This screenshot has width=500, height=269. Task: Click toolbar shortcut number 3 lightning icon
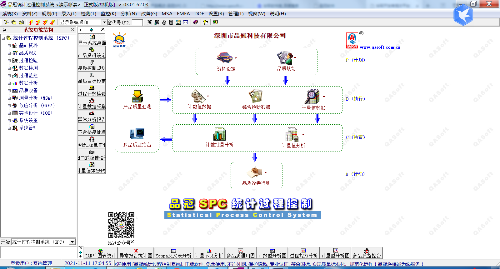(45, 22)
